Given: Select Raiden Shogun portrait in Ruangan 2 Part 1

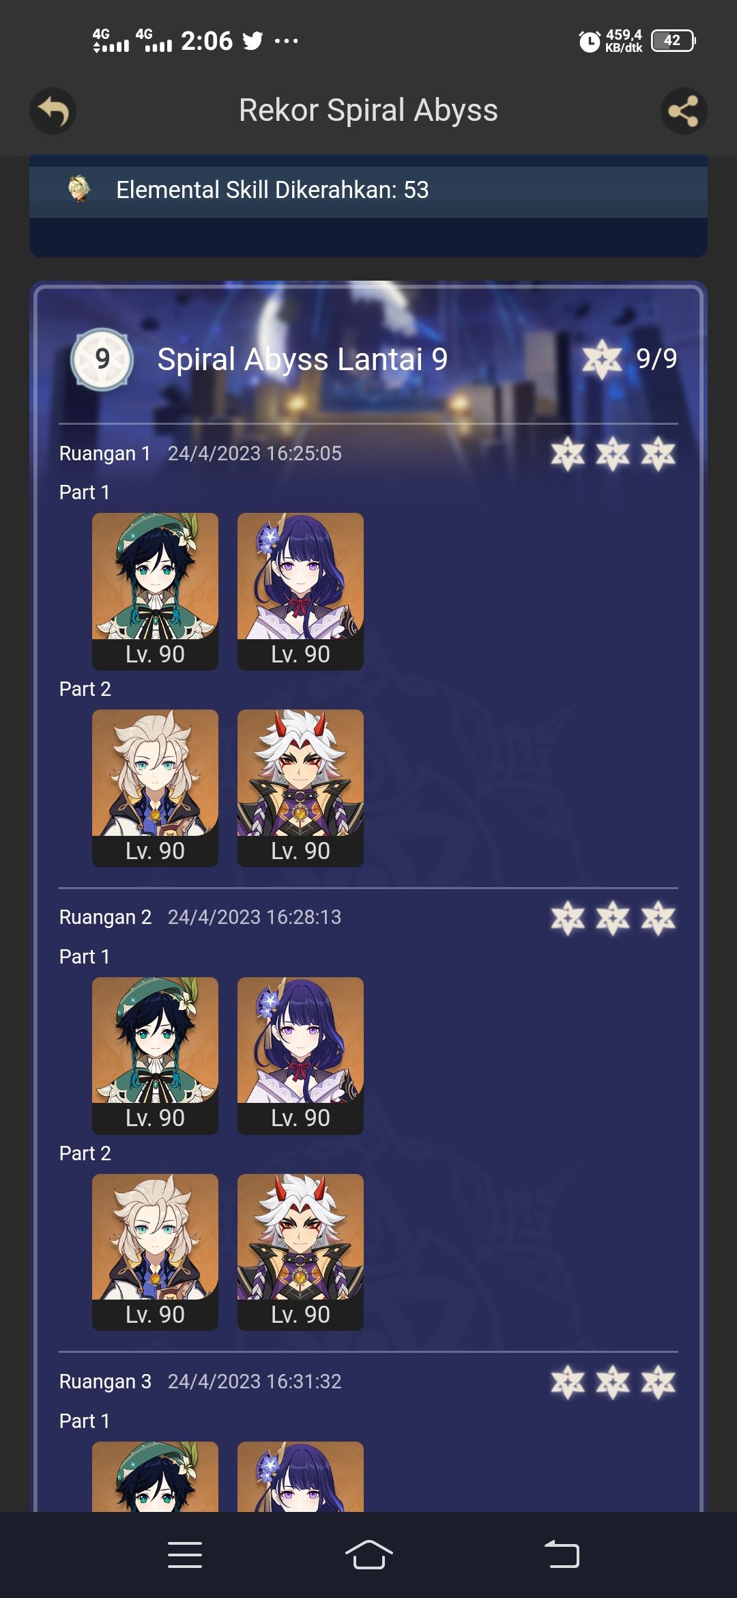Looking at the screenshot, I should coord(300,1056).
